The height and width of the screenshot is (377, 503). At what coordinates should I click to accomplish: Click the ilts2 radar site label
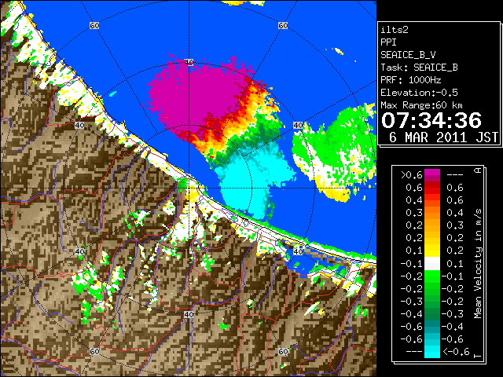tap(395, 30)
